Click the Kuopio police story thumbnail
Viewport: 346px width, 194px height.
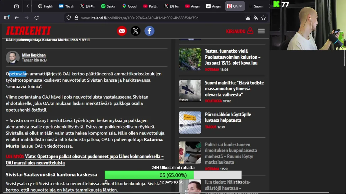[x=190, y=153]
